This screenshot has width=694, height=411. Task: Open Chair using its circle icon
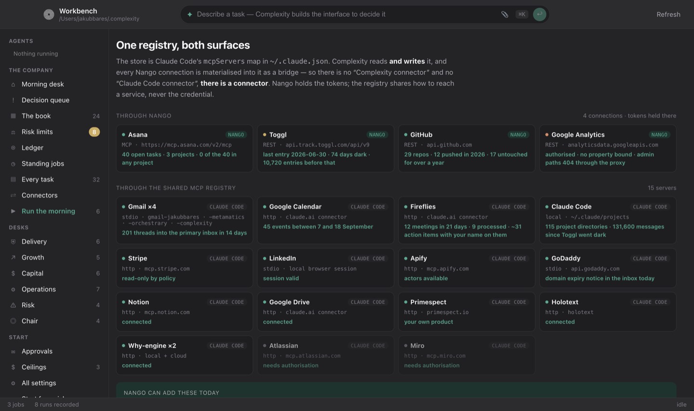[x=13, y=321]
